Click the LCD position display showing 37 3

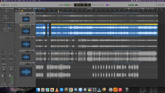78,5
